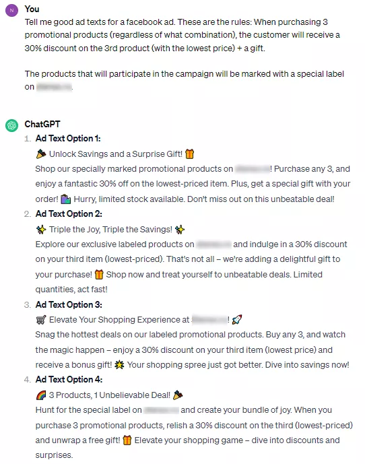Click the Ad Text Option 3 heading
This screenshot has height=464, width=365.
pyautogui.click(x=69, y=304)
